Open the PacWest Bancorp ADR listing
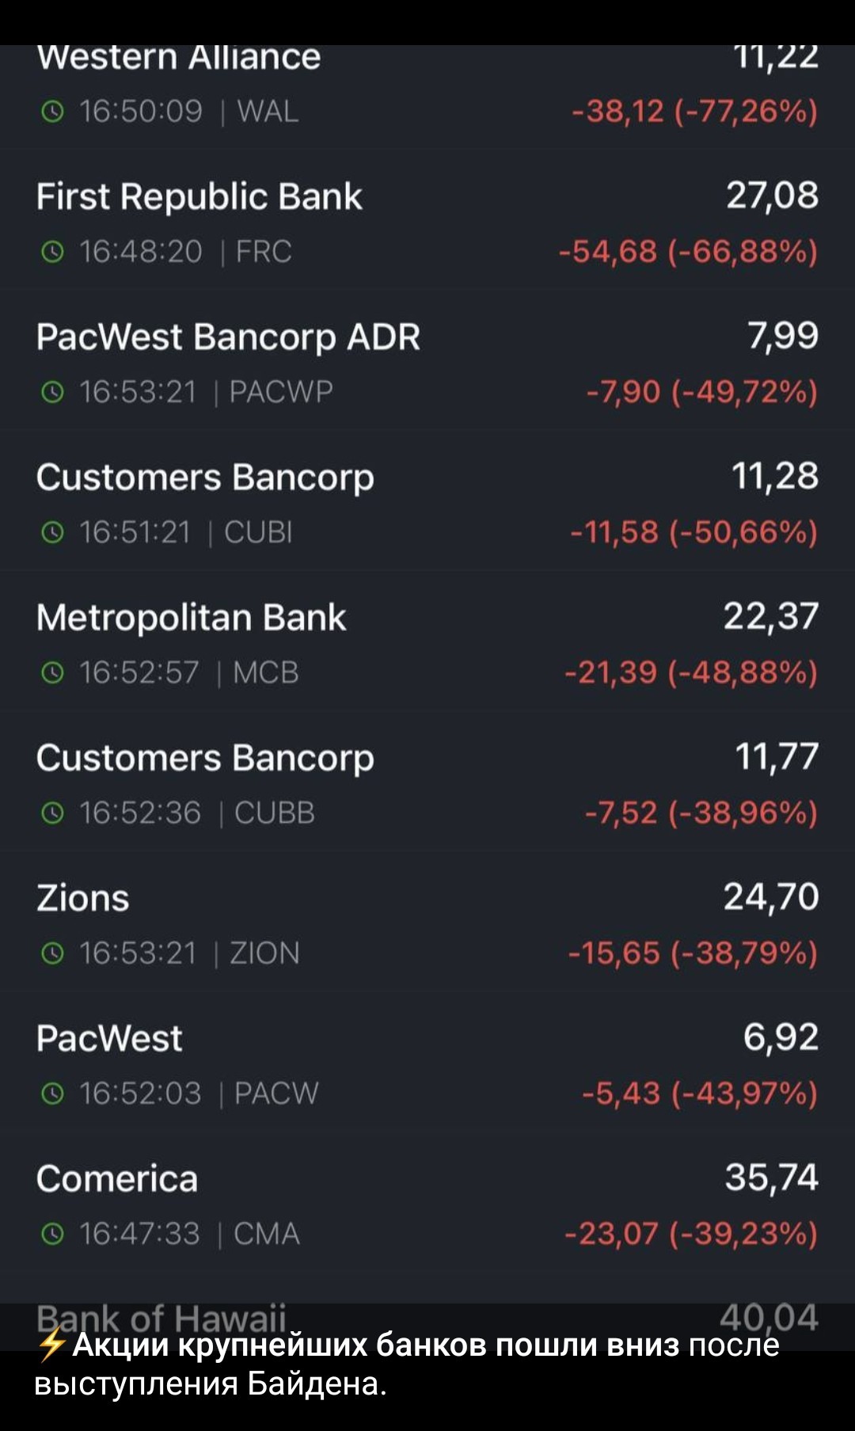This screenshot has height=1431, width=855. 427,361
